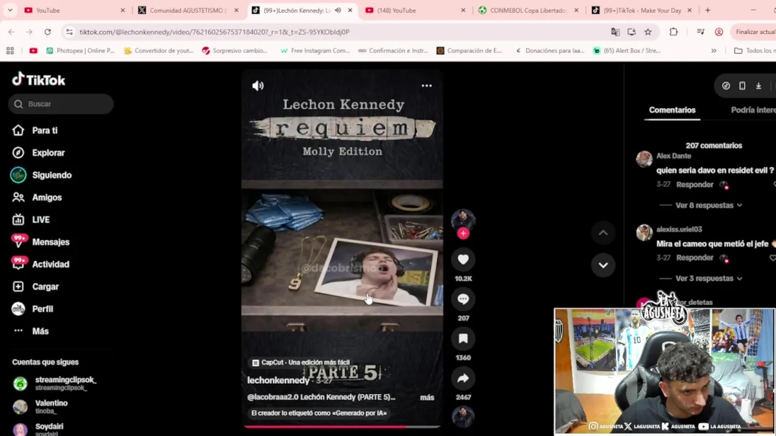Share the video with the arrow icon
The image size is (776, 436).
point(463,378)
